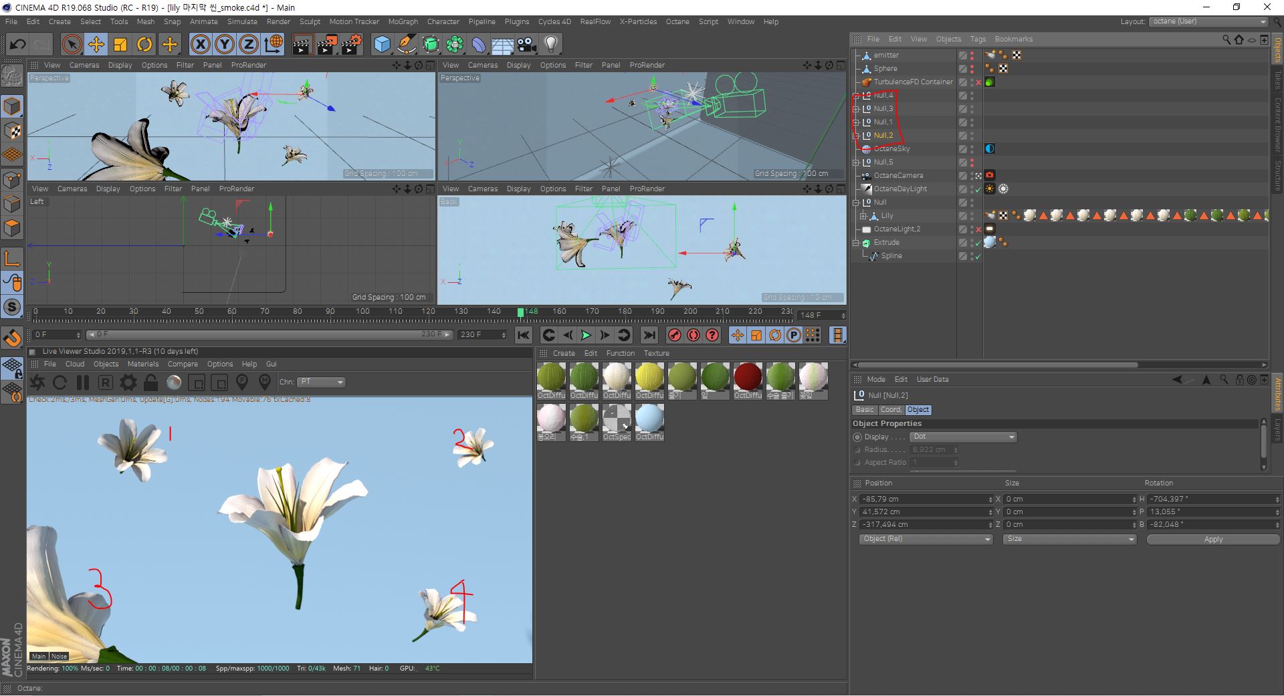This screenshot has width=1284, height=696.
Task: Click the Live Viewer region render R icon
Action: click(x=105, y=382)
